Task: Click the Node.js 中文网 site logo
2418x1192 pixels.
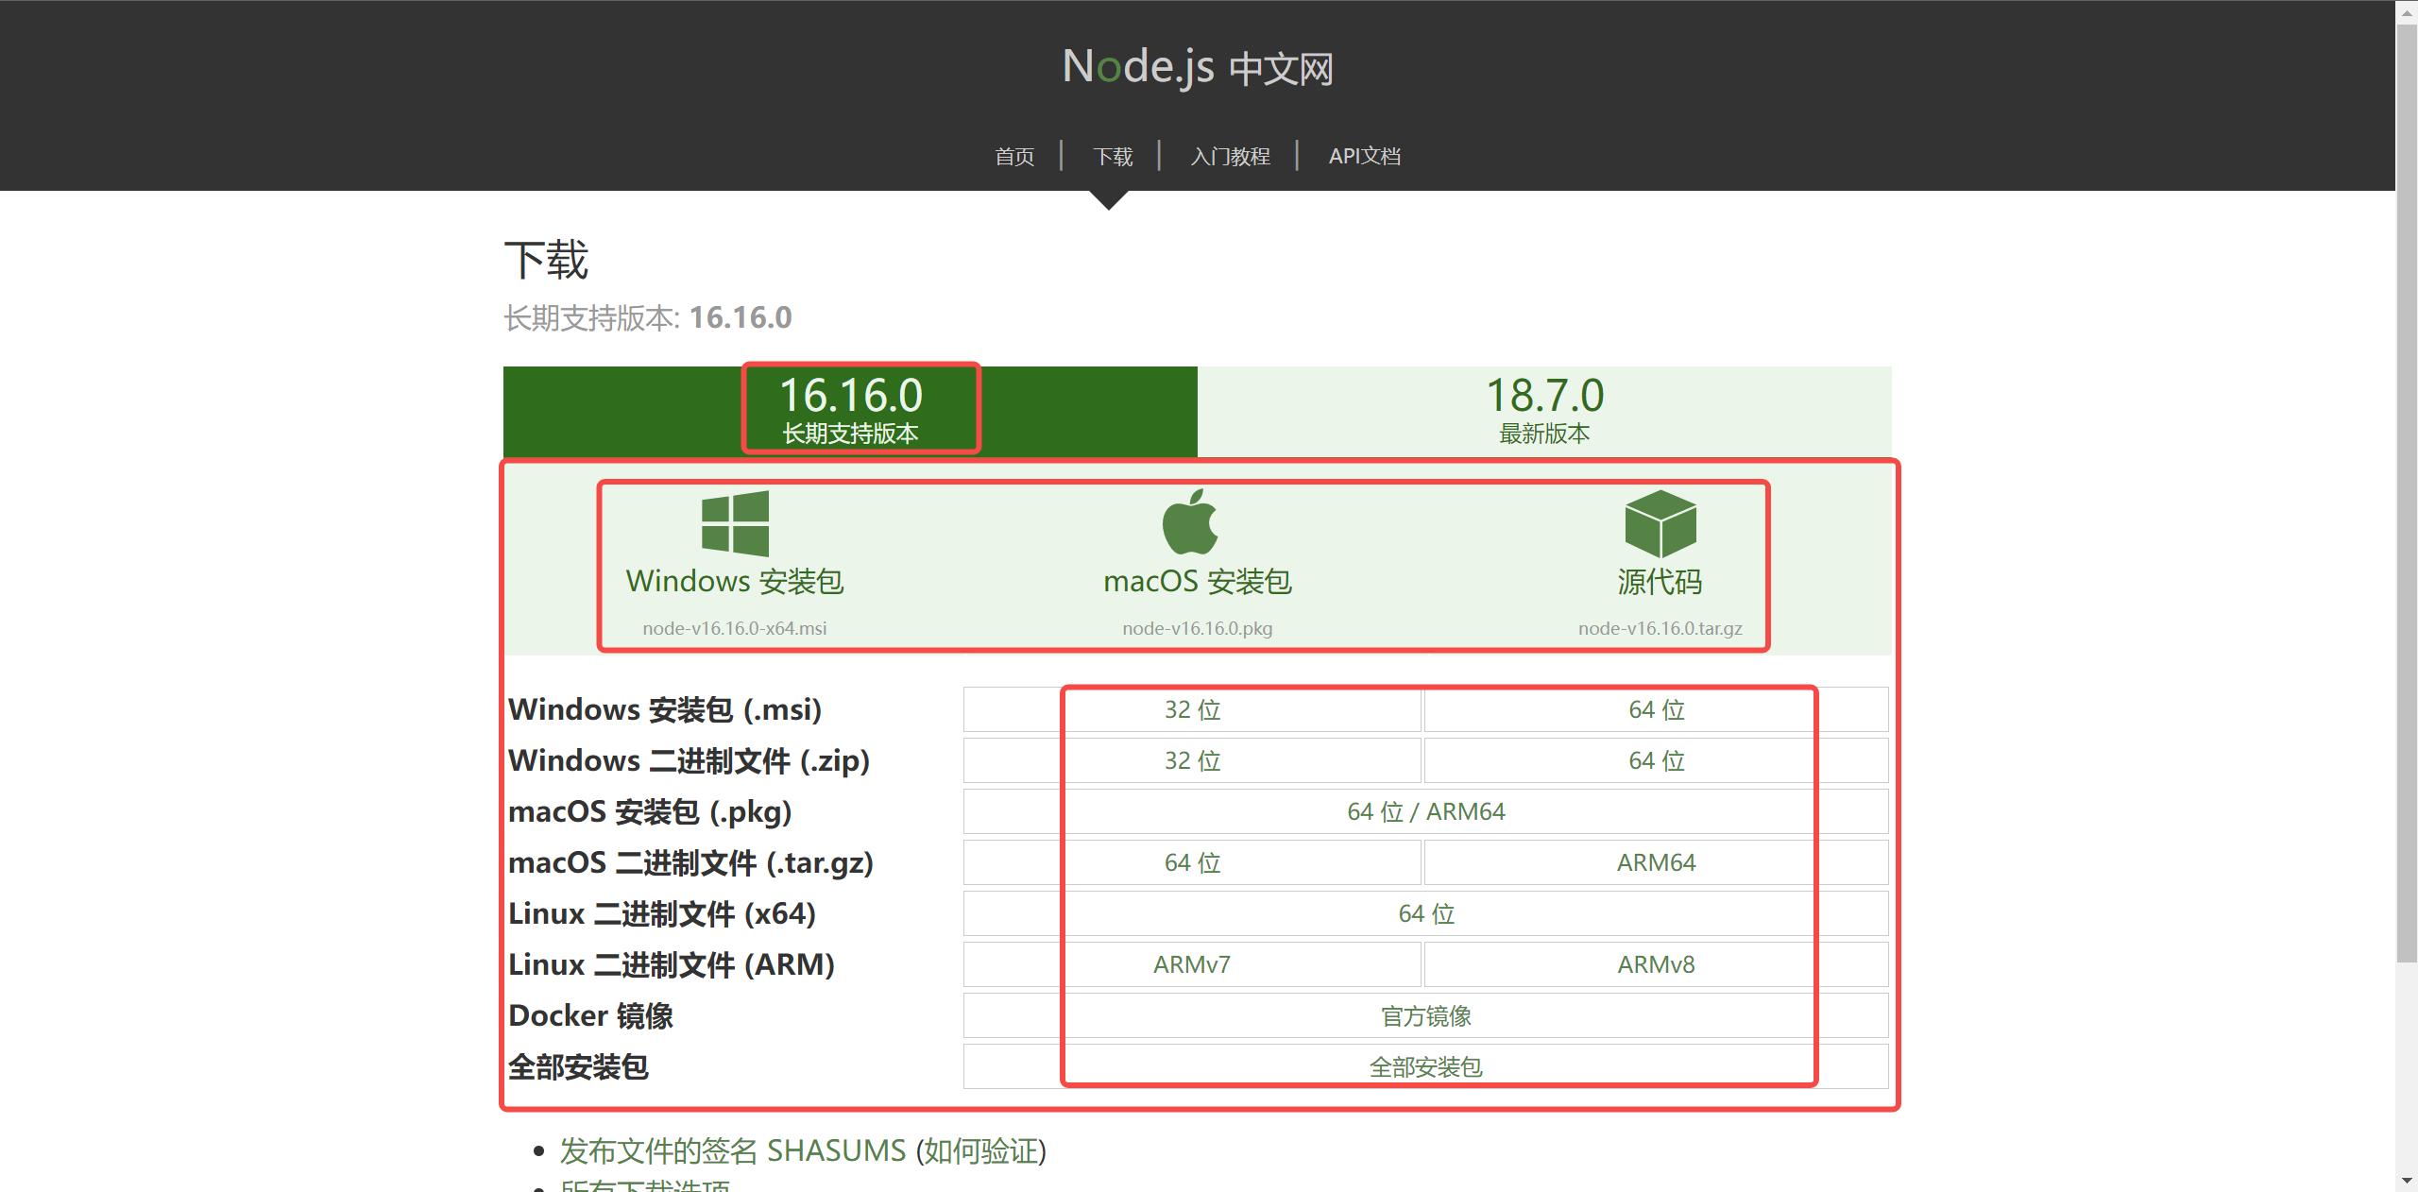Action: click(1197, 67)
